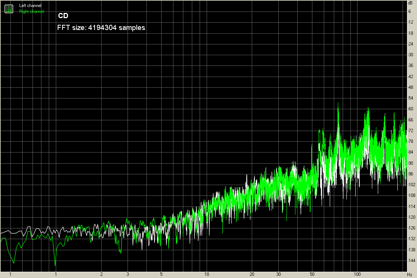The height and width of the screenshot is (278, 417).
Task: Click the "-36" dB scale value
Action: click(410, 66)
